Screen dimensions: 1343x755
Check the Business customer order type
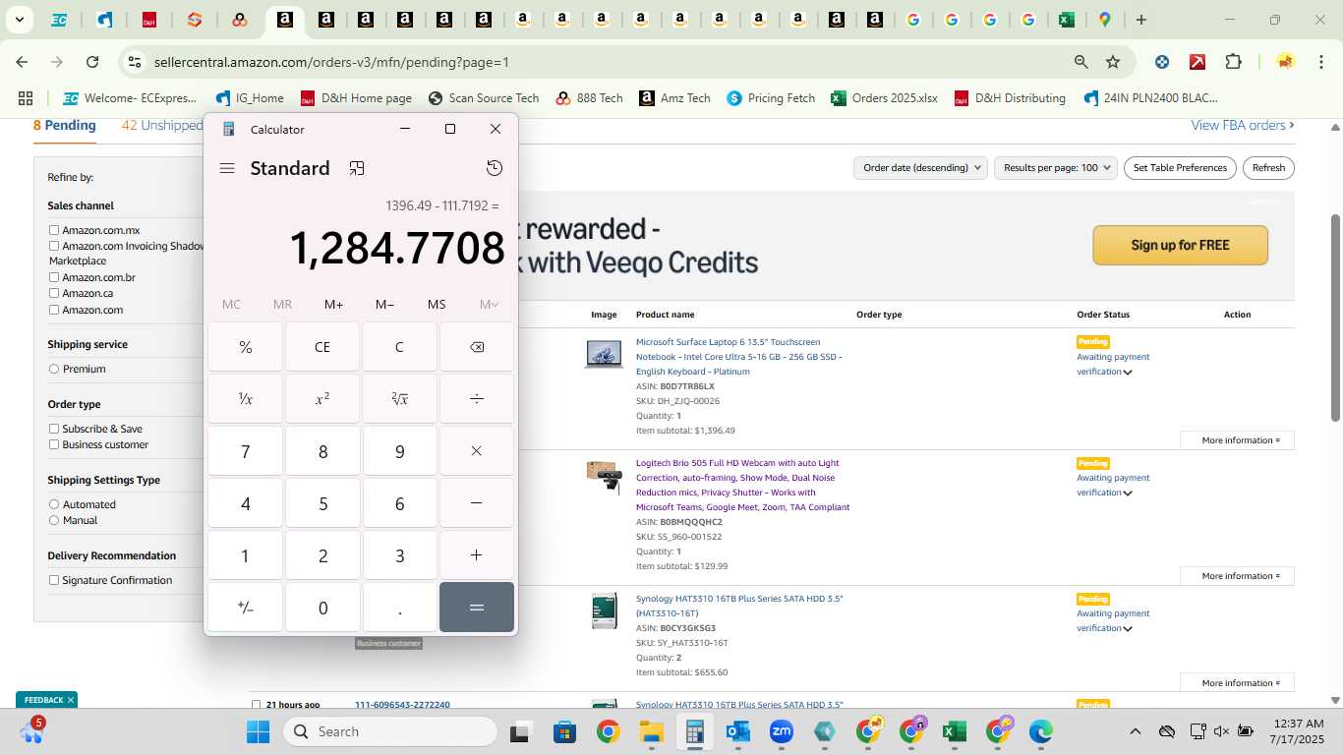(54, 444)
